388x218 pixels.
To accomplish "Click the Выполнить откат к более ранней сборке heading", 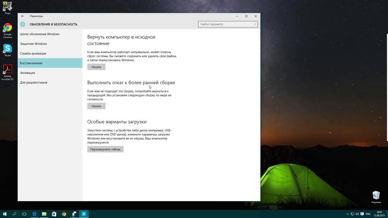I will [x=131, y=83].
